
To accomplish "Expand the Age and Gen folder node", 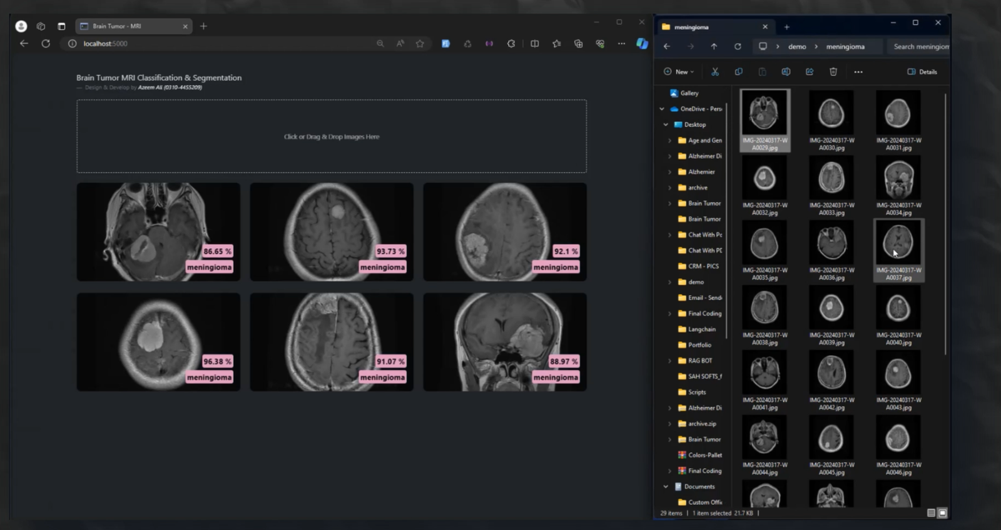I will pos(670,141).
